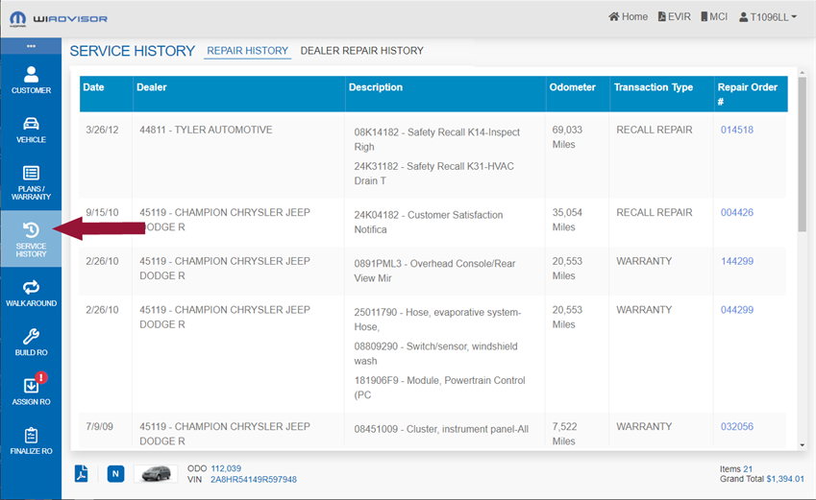This screenshot has width=816, height=500.
Task: Click 24K04182 Customer Satisfaction Notifica description
Action: click(429, 222)
